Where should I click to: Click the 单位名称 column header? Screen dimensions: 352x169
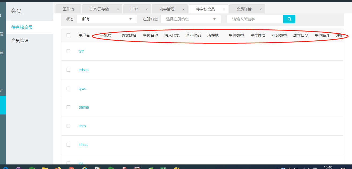coord(151,35)
